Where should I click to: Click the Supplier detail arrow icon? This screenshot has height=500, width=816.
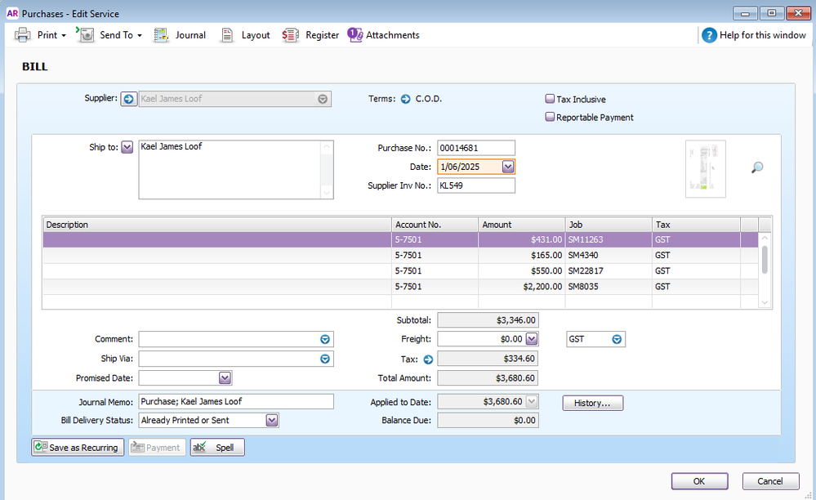129,99
